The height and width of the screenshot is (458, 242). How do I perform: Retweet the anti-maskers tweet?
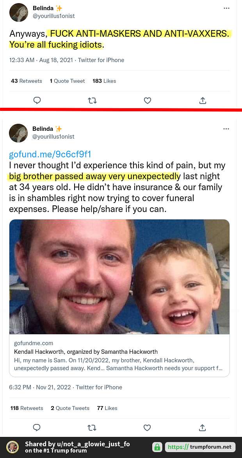pyautogui.click(x=92, y=101)
